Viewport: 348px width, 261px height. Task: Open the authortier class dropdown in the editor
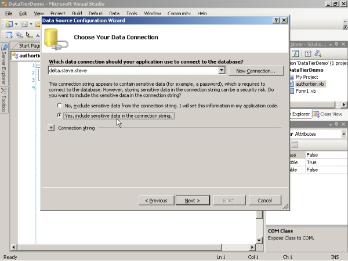pyautogui.click(x=26, y=56)
